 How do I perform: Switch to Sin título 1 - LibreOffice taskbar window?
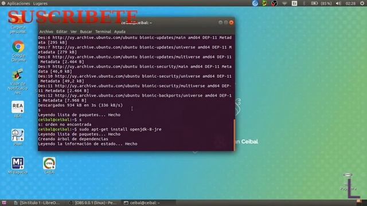(37, 203)
